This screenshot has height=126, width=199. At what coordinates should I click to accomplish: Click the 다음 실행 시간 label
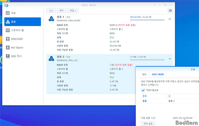click(x=148, y=118)
